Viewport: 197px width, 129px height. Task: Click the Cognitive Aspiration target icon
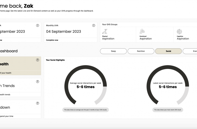tap(179, 32)
